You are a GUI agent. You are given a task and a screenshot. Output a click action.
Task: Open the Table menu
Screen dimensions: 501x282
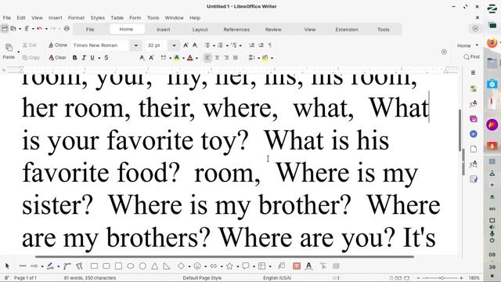pos(117,18)
